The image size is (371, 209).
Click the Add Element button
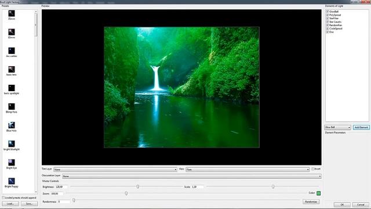(x=361, y=128)
